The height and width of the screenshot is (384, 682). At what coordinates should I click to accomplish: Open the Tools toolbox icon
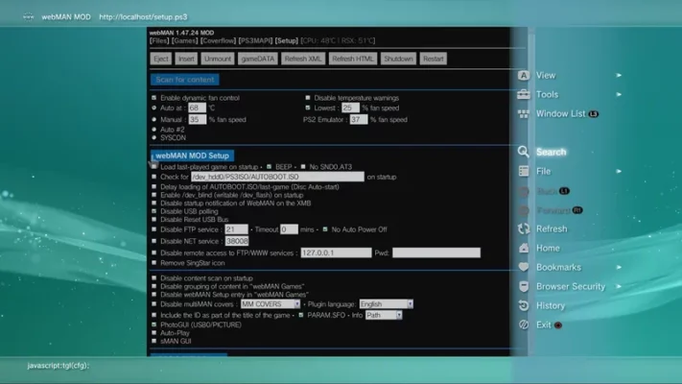524,94
